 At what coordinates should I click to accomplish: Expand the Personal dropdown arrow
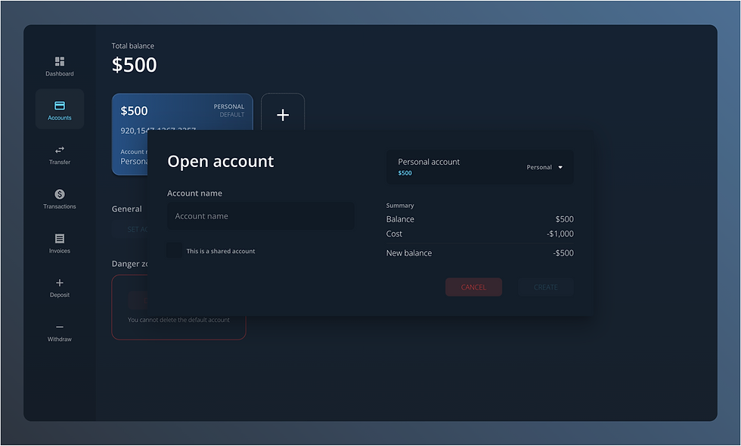tap(560, 167)
